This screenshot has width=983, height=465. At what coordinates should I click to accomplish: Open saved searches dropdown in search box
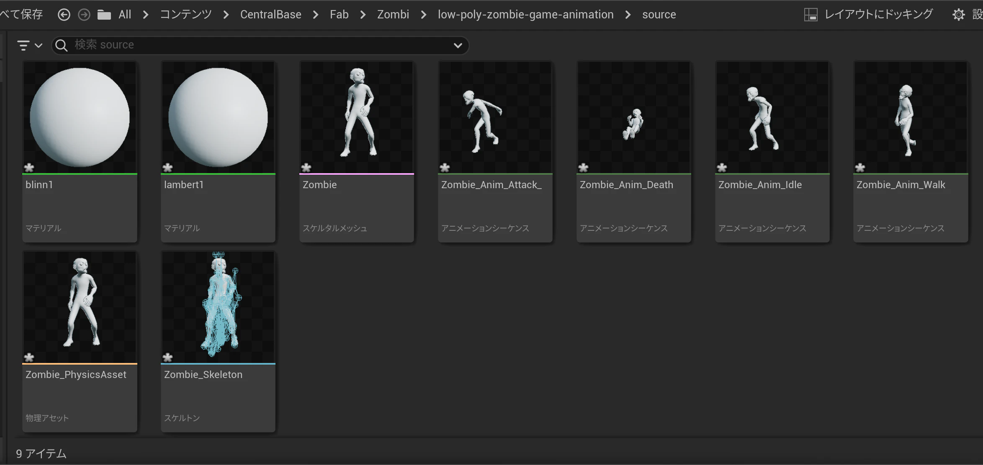(x=458, y=45)
